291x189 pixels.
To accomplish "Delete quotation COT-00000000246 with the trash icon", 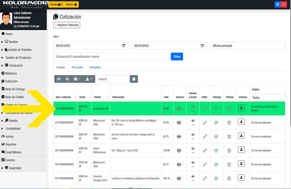I will 229,136.
